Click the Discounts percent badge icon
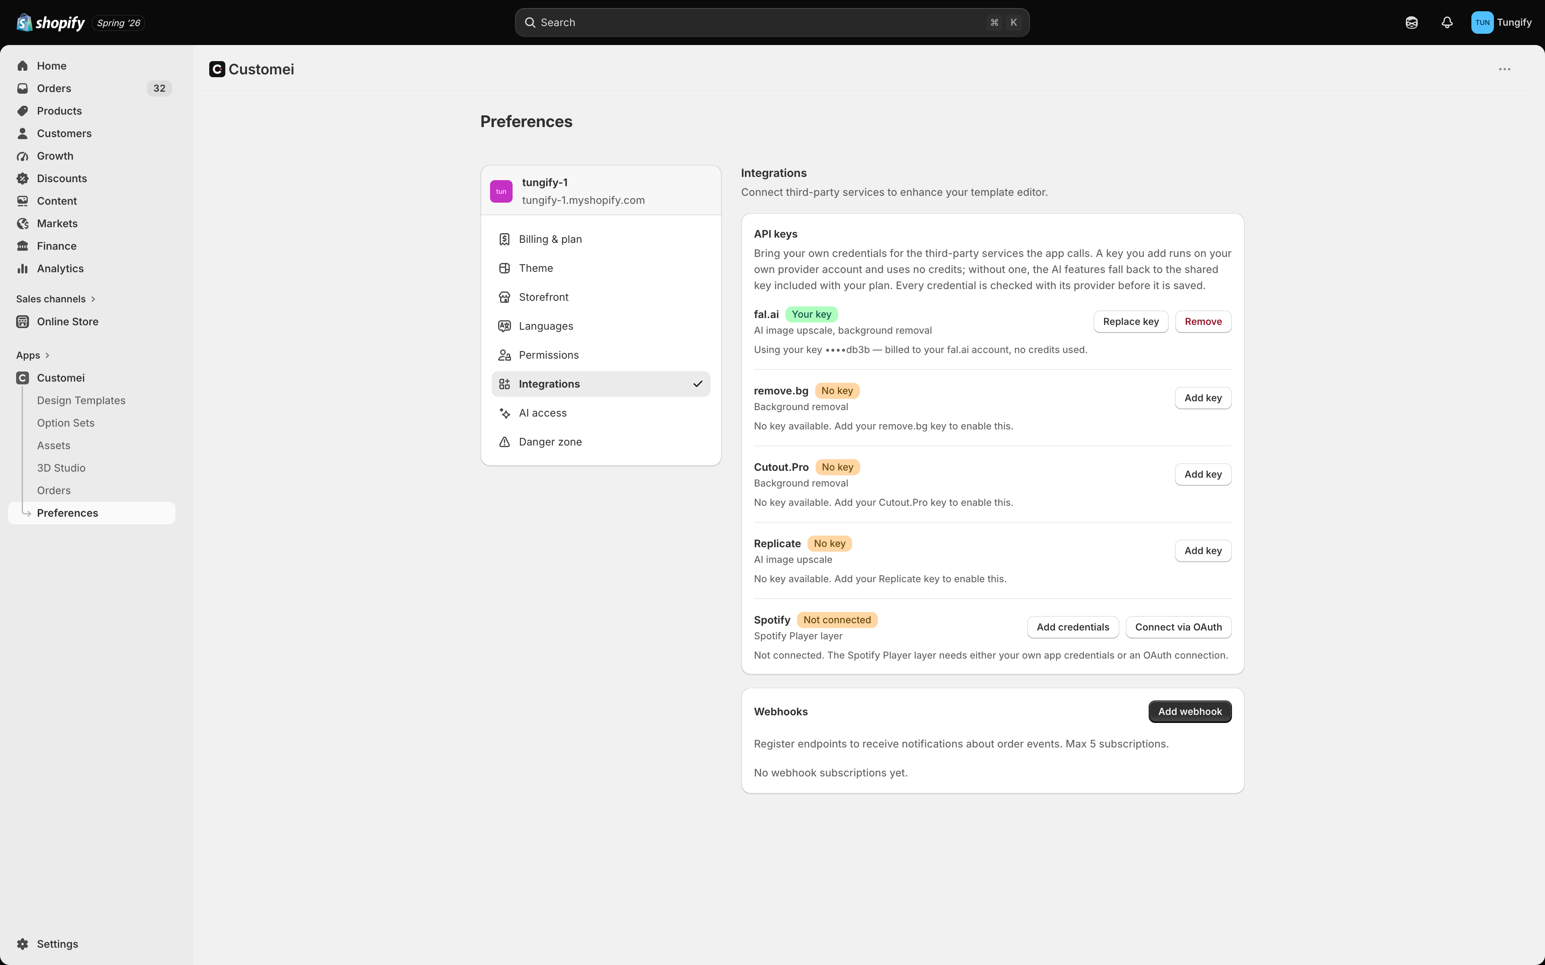This screenshot has width=1545, height=965. (x=23, y=179)
